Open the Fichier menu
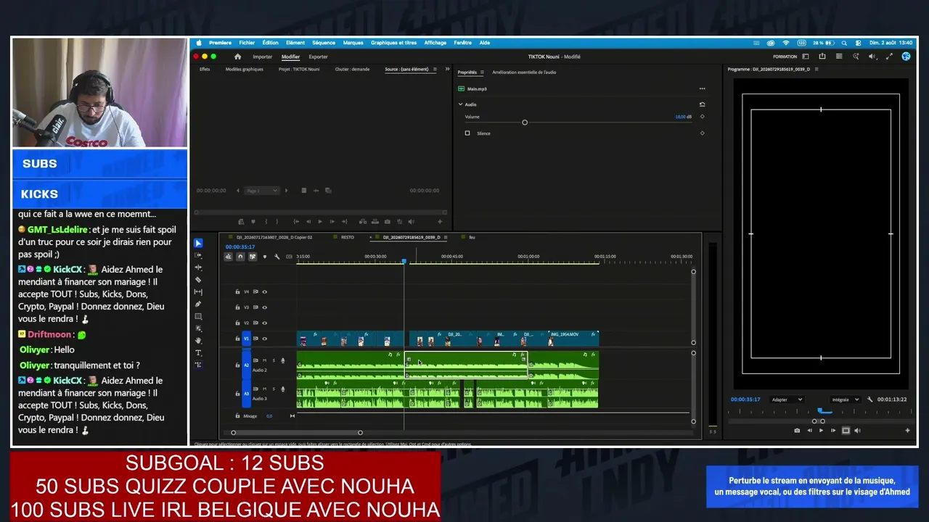Image resolution: width=929 pixels, height=522 pixels. (x=247, y=43)
